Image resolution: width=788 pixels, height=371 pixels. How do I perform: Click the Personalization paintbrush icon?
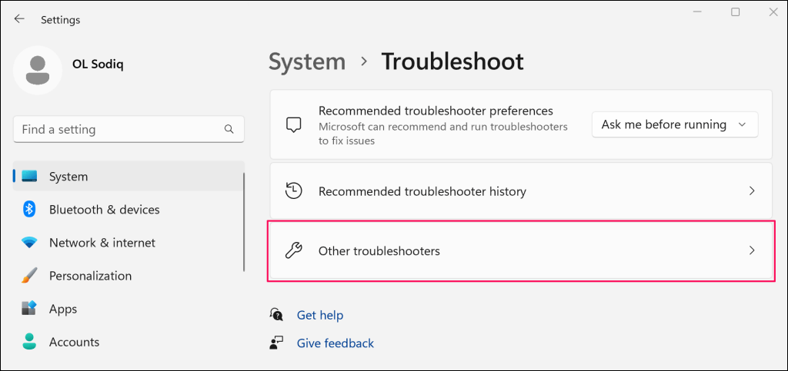pyautogui.click(x=29, y=276)
